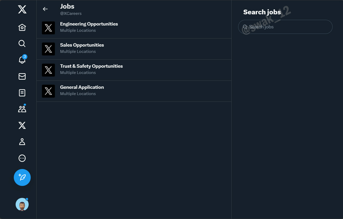
Task: Open the @XCareers handle under Jobs
Action: tap(71, 13)
